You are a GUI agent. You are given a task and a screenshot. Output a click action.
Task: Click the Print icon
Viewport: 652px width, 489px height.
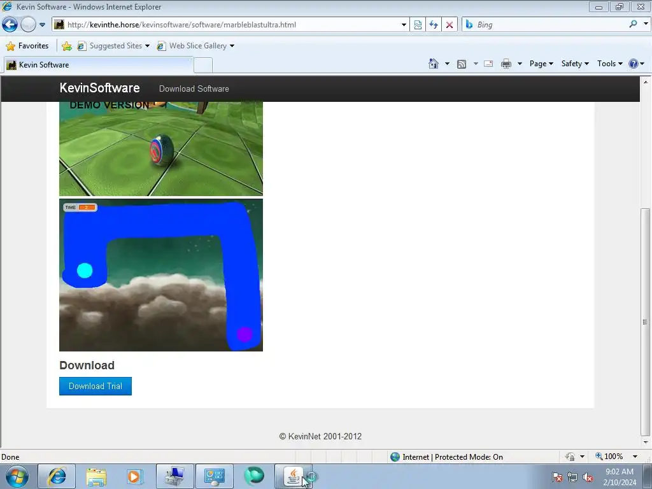[x=506, y=64]
